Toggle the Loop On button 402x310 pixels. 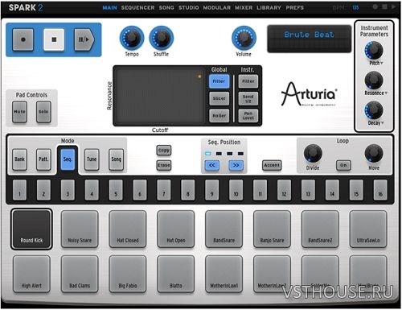343,165
